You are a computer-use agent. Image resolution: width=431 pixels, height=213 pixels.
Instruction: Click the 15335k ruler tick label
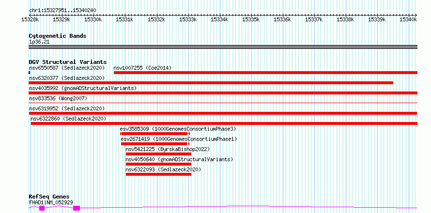point(251,19)
